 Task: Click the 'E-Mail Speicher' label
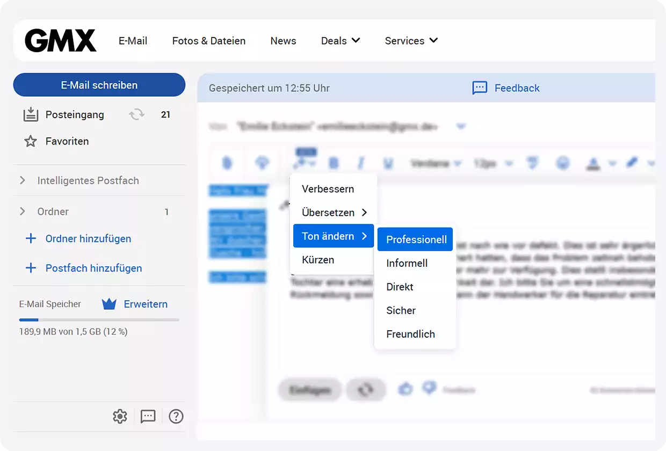click(x=50, y=304)
